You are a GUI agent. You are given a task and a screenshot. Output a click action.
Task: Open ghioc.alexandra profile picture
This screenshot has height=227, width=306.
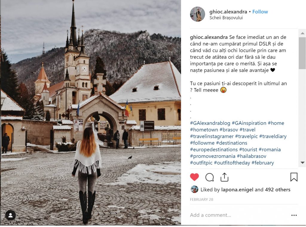[198, 14]
